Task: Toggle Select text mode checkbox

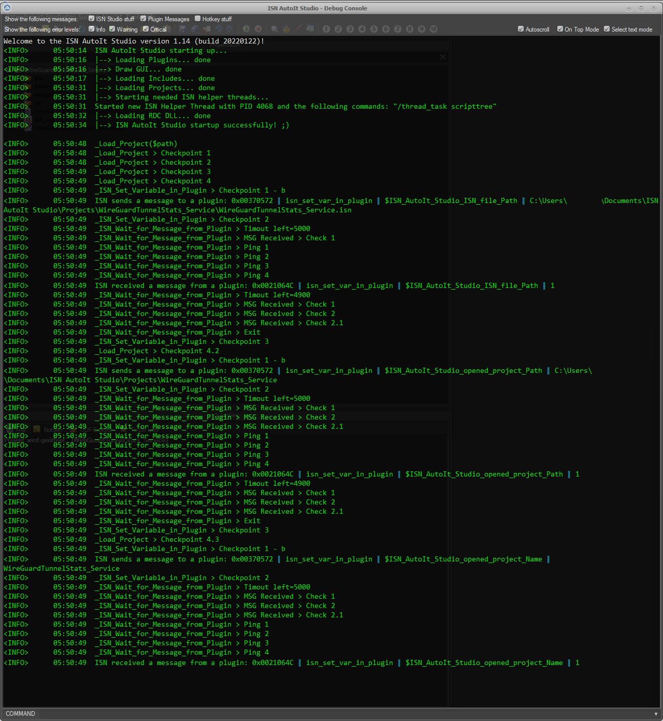Action: (607, 29)
